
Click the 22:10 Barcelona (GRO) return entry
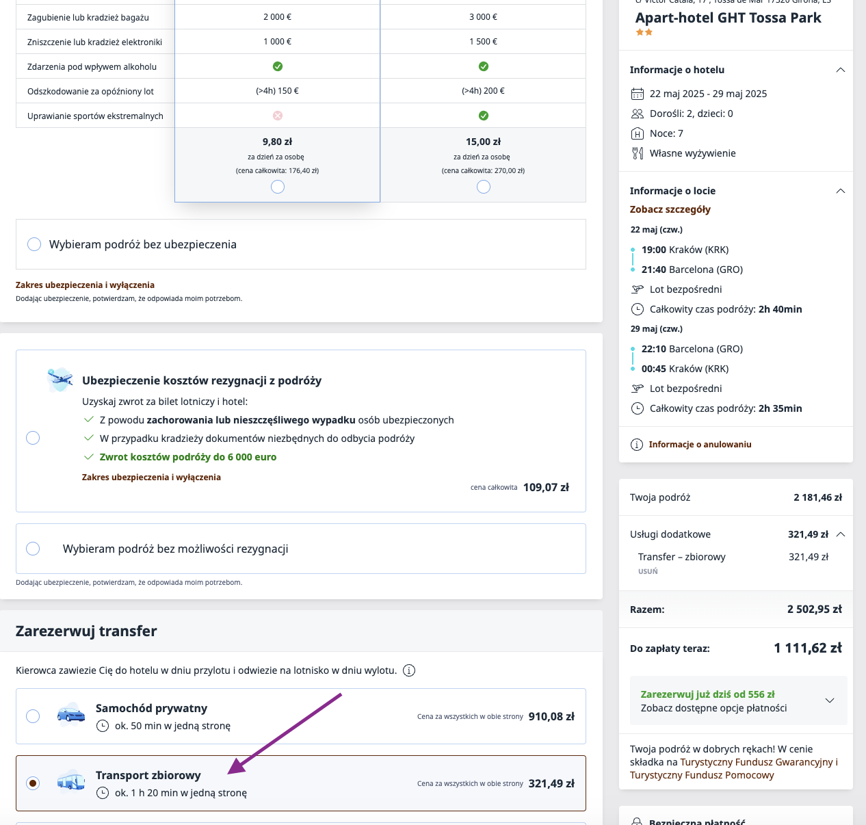coord(692,349)
